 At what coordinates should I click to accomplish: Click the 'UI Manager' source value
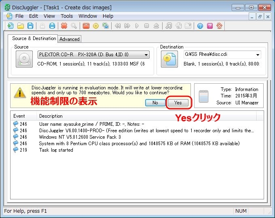point(247,103)
